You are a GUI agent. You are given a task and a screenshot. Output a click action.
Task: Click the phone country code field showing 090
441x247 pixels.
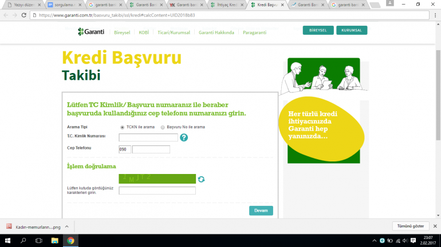pyautogui.click(x=125, y=149)
